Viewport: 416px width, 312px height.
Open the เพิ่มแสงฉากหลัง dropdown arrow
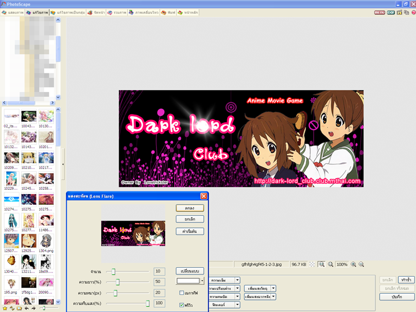point(274,296)
